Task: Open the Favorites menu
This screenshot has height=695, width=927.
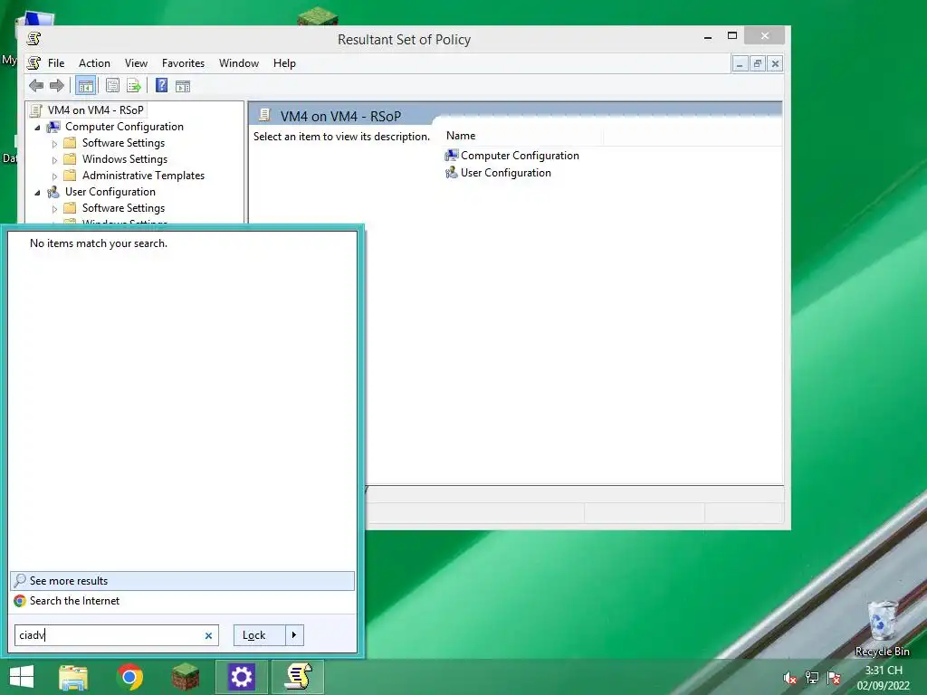Action: (183, 63)
